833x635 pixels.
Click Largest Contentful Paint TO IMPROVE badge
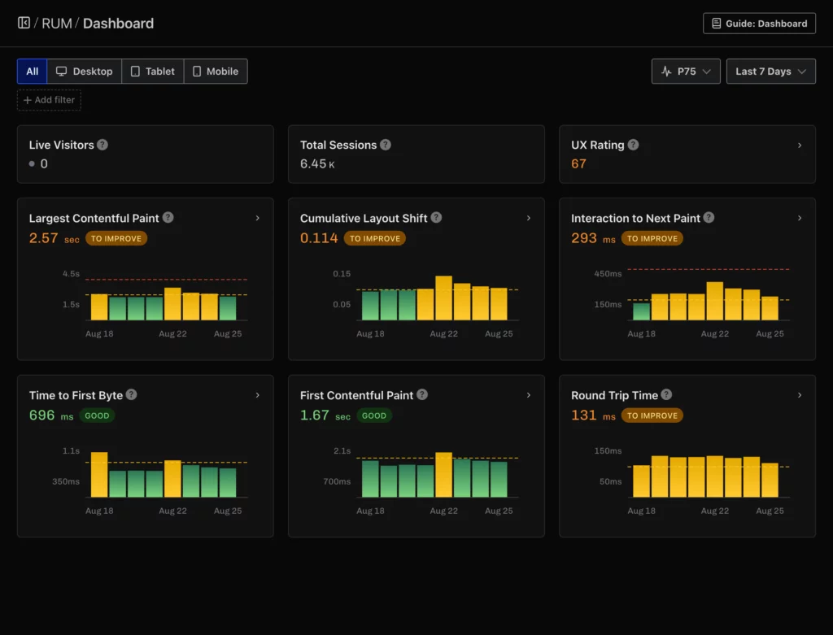116,239
